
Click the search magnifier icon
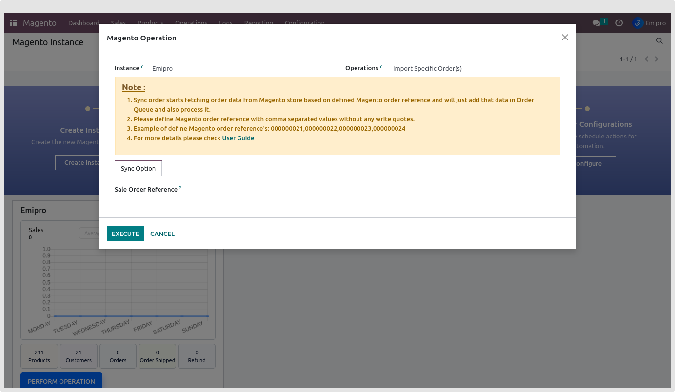tap(659, 41)
